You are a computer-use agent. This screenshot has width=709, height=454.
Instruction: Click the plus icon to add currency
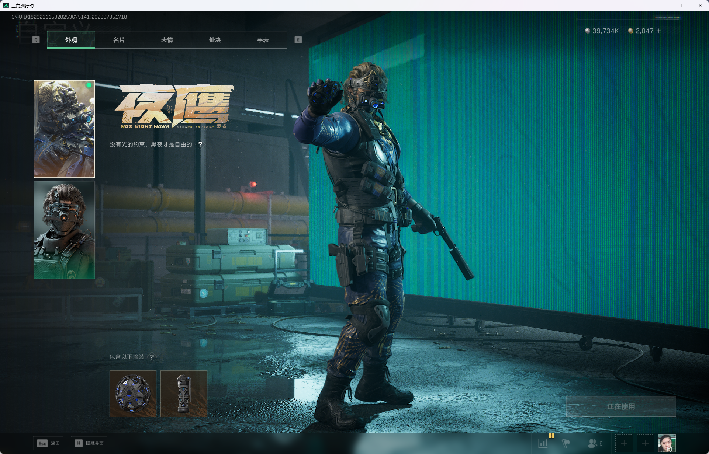[x=659, y=31]
